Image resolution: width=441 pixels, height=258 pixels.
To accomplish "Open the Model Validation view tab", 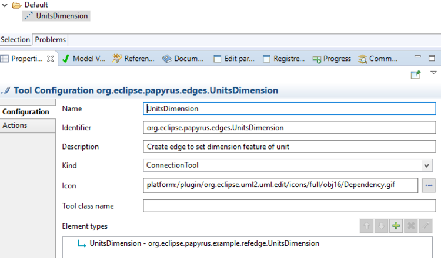I will [83, 58].
